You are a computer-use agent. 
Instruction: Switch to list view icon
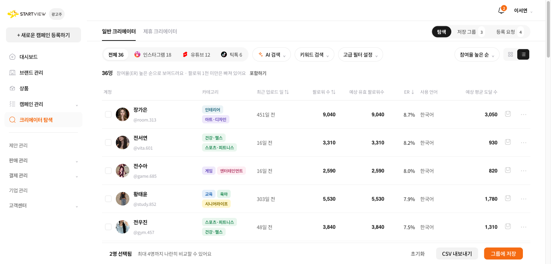click(x=523, y=54)
